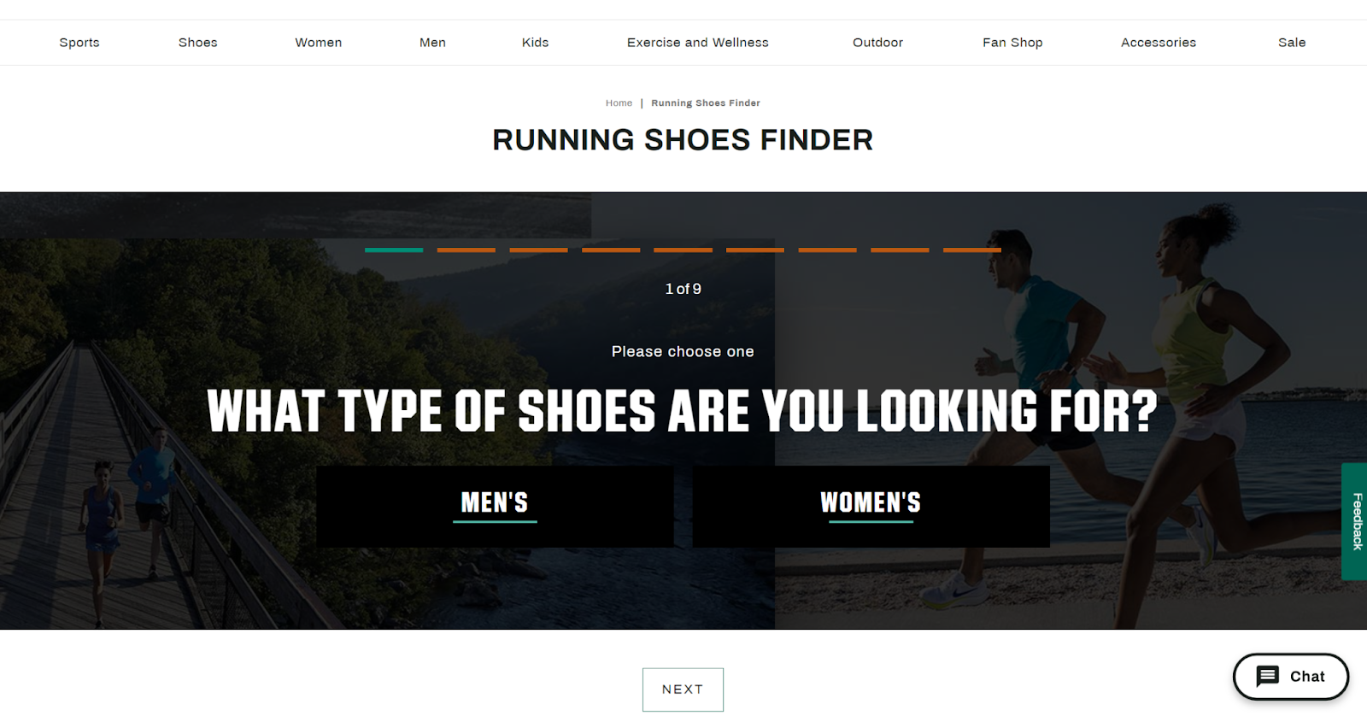Open the Accessories menu
The height and width of the screenshot is (722, 1367).
pyautogui.click(x=1159, y=43)
